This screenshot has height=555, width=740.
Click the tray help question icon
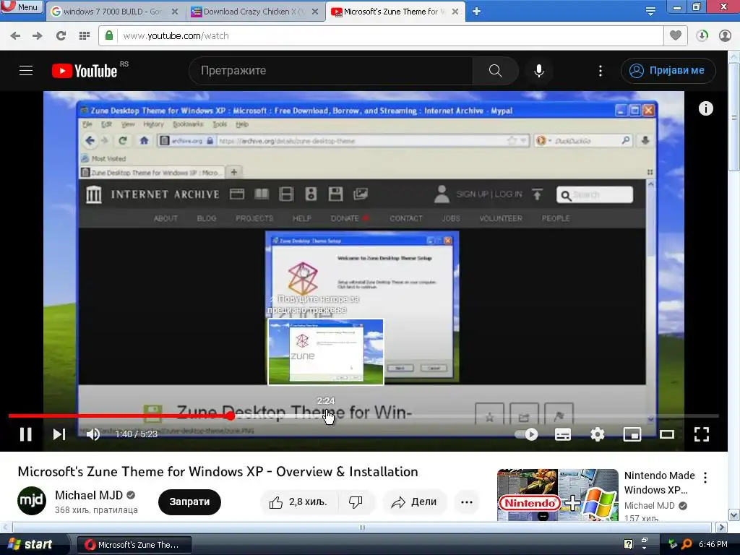[x=628, y=544]
